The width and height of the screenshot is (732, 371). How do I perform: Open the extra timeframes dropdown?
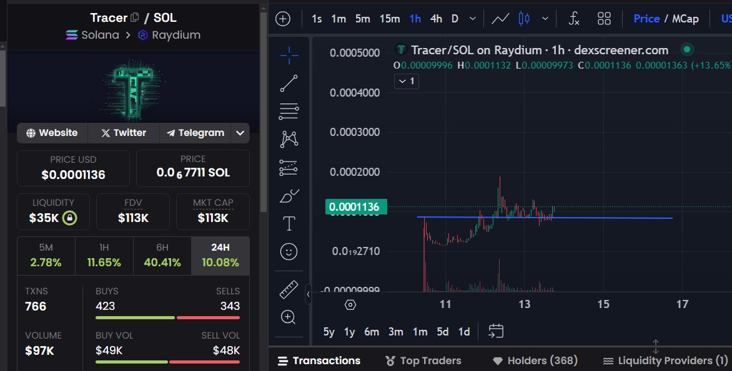473,19
